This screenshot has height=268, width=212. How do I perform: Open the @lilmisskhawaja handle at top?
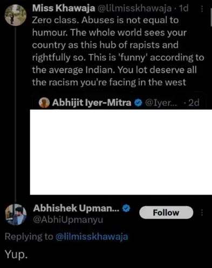(134, 8)
